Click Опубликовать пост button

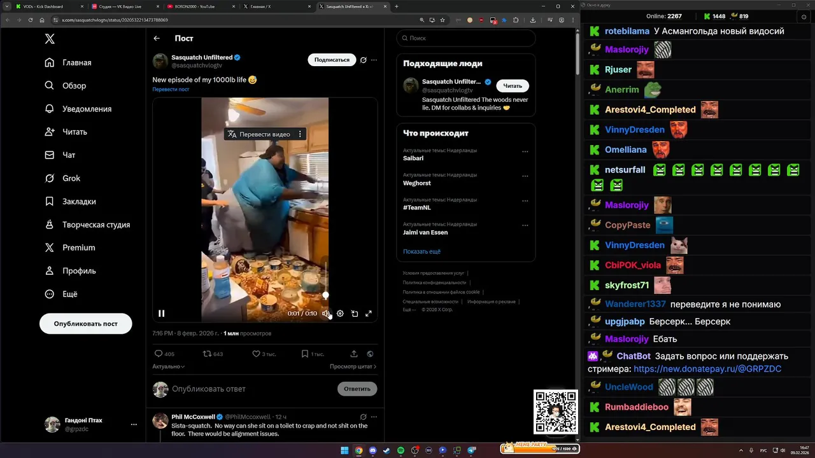pyautogui.click(x=85, y=323)
